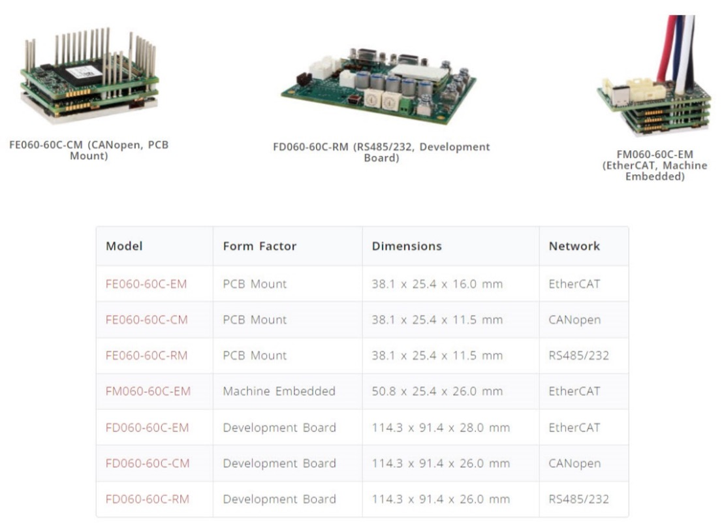Click the Model column header
The height and width of the screenshot is (530, 724).
click(x=124, y=246)
